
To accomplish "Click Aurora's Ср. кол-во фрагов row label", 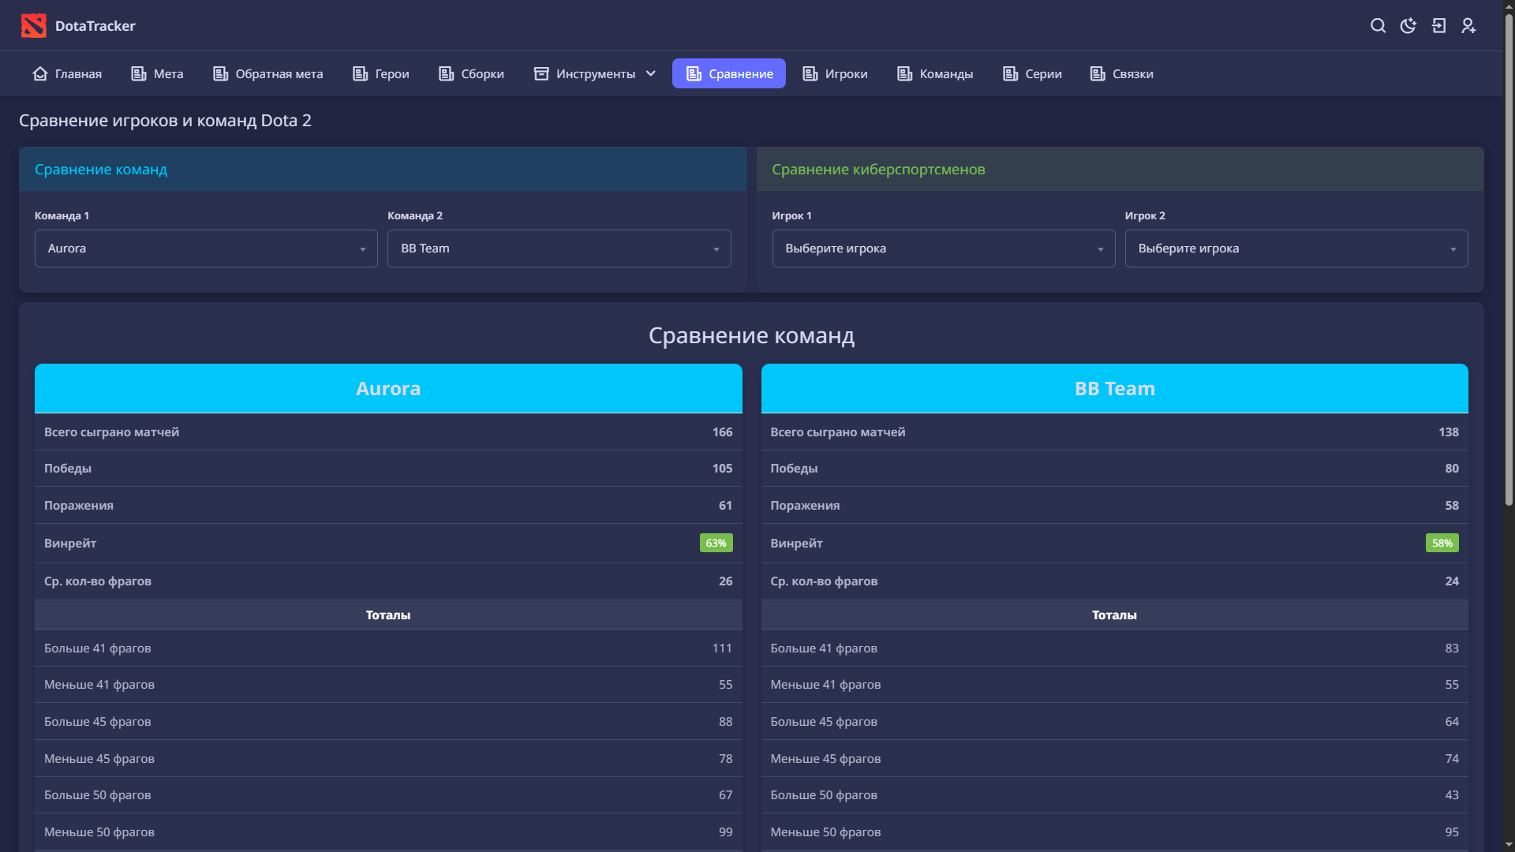I will coord(98,581).
